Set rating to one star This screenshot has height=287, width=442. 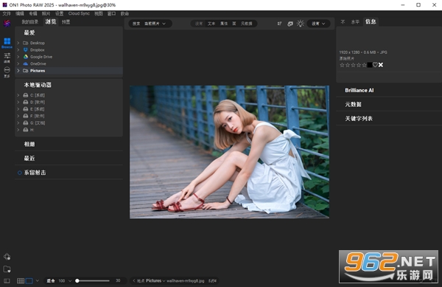coord(342,65)
